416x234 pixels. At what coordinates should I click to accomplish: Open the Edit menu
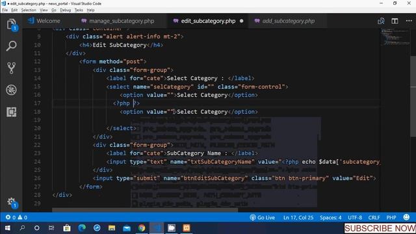click(x=14, y=10)
